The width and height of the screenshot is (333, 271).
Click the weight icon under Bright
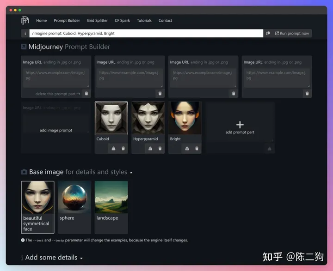point(187,149)
